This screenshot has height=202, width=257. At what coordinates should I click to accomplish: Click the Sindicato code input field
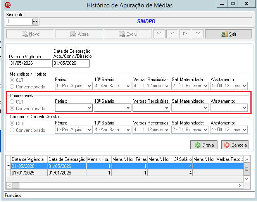click(x=19, y=21)
